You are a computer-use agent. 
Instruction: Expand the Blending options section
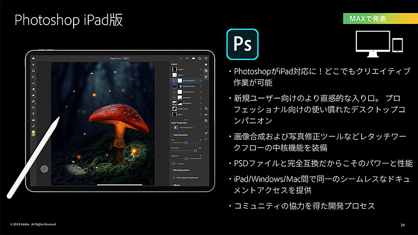(172, 170)
